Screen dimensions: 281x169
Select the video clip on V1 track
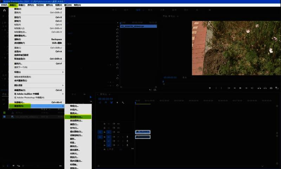[143, 132]
